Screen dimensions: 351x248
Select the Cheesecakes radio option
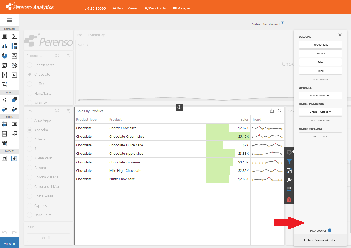click(29, 65)
